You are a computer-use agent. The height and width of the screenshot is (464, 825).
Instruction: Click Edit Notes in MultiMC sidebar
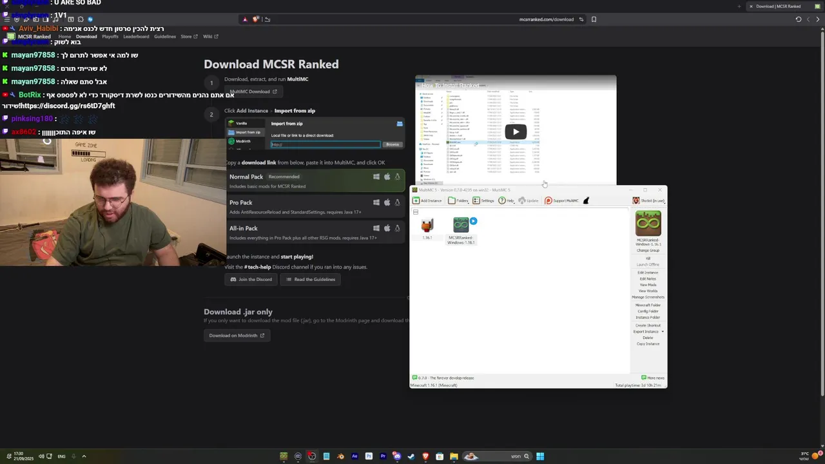click(648, 279)
